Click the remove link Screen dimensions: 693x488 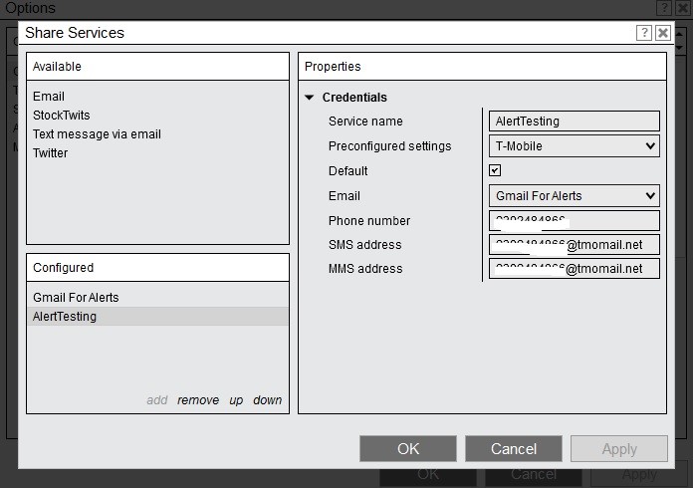pos(198,400)
